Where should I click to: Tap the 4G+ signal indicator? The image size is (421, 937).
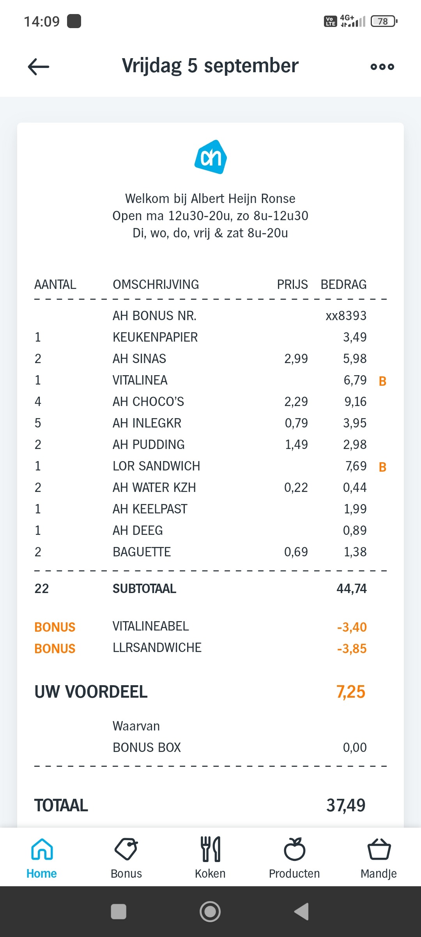[x=350, y=20]
